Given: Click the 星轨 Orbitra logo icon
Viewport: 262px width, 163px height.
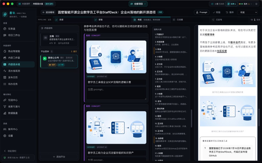Looking at the screenshot, I should coord(5,15).
